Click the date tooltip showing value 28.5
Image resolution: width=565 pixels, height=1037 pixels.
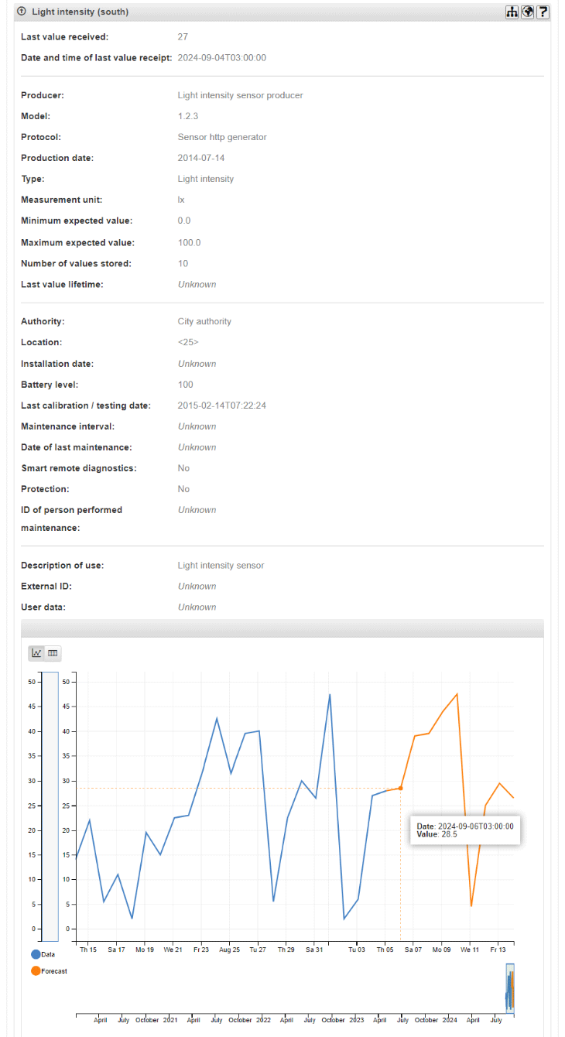(x=464, y=830)
